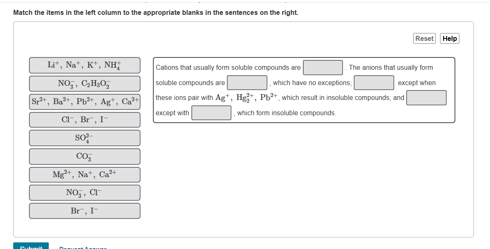Click the blank following 'insoluble compounds; and'
This screenshot has height=249, width=490.
426,98
